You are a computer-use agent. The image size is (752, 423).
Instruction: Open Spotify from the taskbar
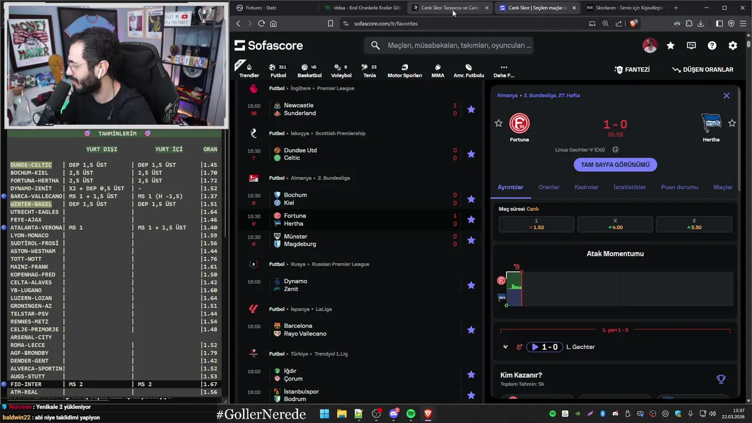[411, 414]
